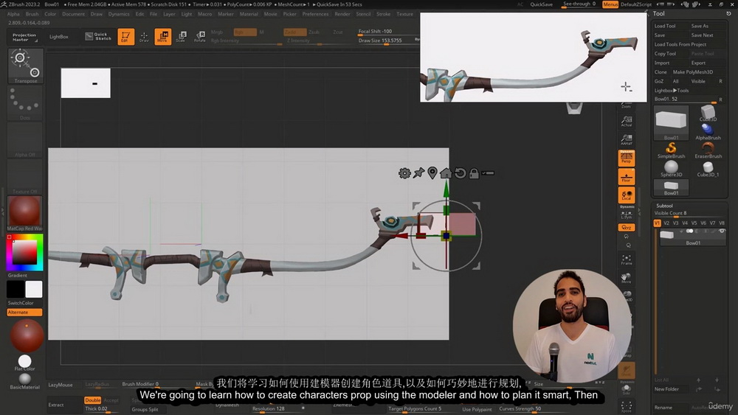738x415 pixels.
Task: Pick a color in the color picker
Action: point(24,252)
